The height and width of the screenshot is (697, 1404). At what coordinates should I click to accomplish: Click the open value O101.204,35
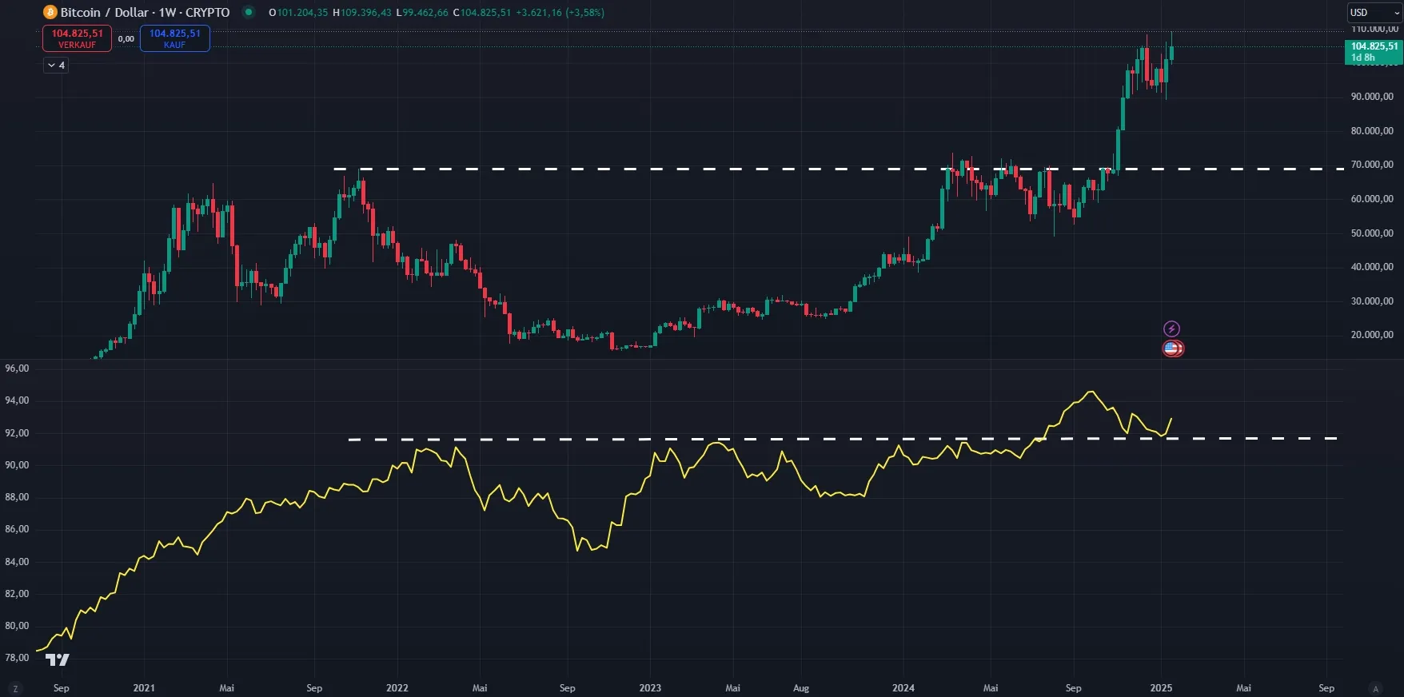point(298,13)
